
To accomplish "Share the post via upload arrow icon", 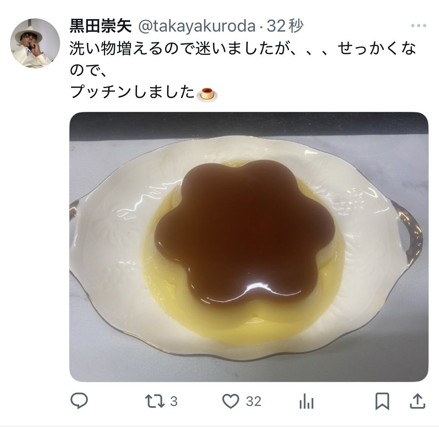I will [x=418, y=401].
